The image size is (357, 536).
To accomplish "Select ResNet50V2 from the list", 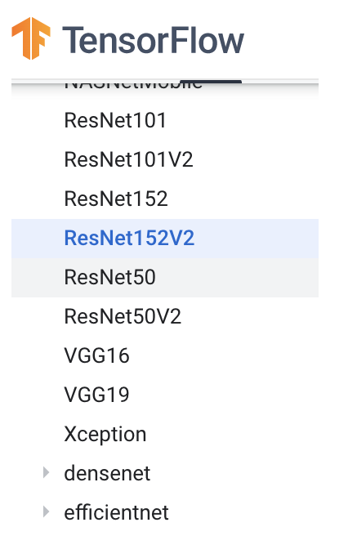I will (x=123, y=316).
